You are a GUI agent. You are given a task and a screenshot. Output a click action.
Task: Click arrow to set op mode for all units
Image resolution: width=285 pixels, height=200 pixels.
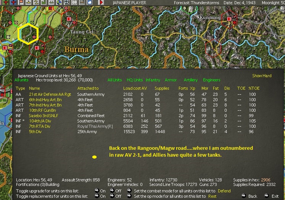129,196
